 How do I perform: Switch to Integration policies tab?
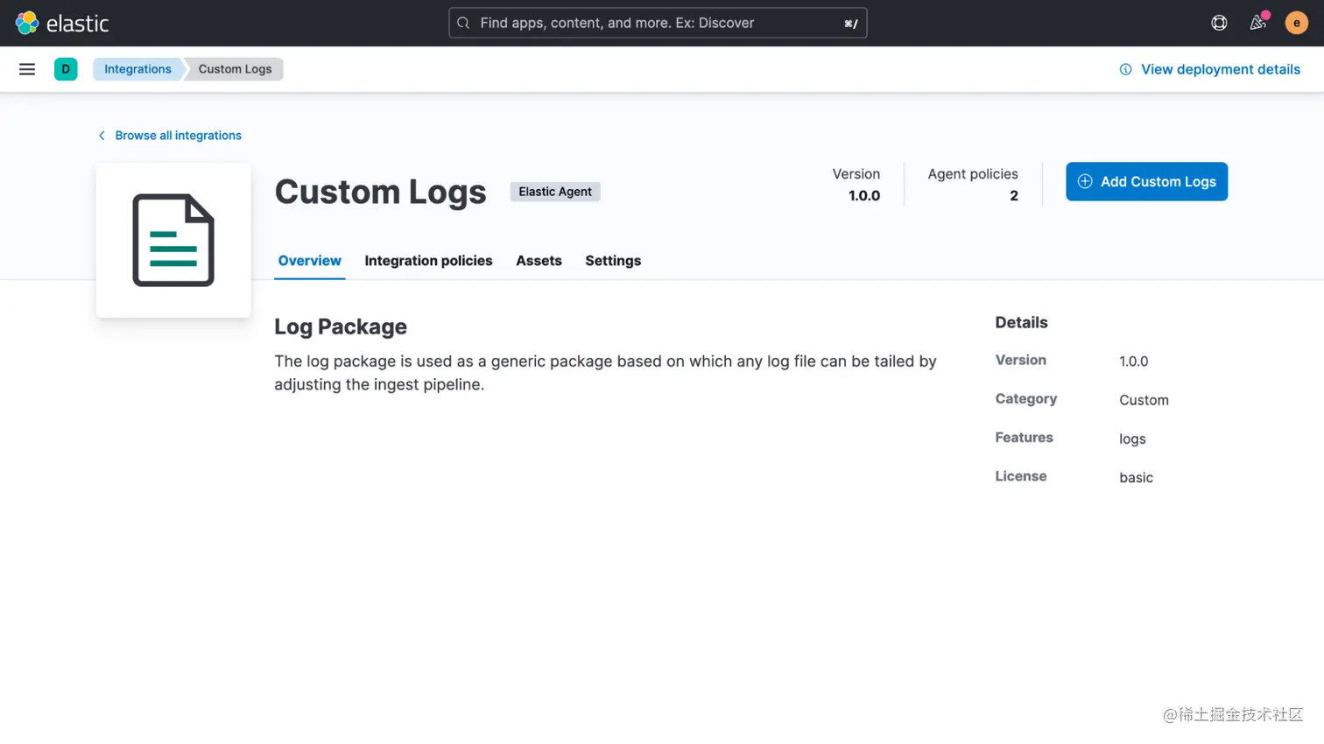pos(428,261)
